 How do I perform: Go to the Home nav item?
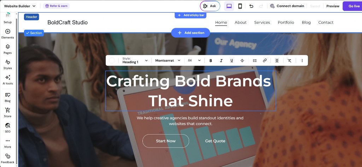[221, 22]
